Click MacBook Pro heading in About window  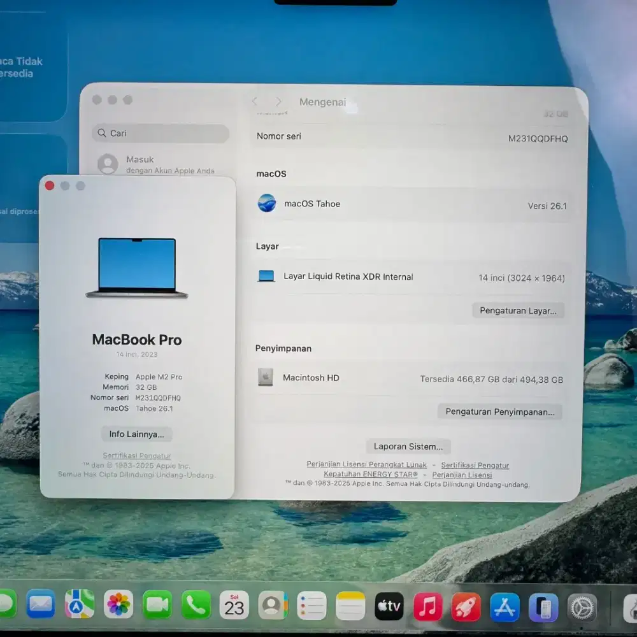[x=137, y=340]
